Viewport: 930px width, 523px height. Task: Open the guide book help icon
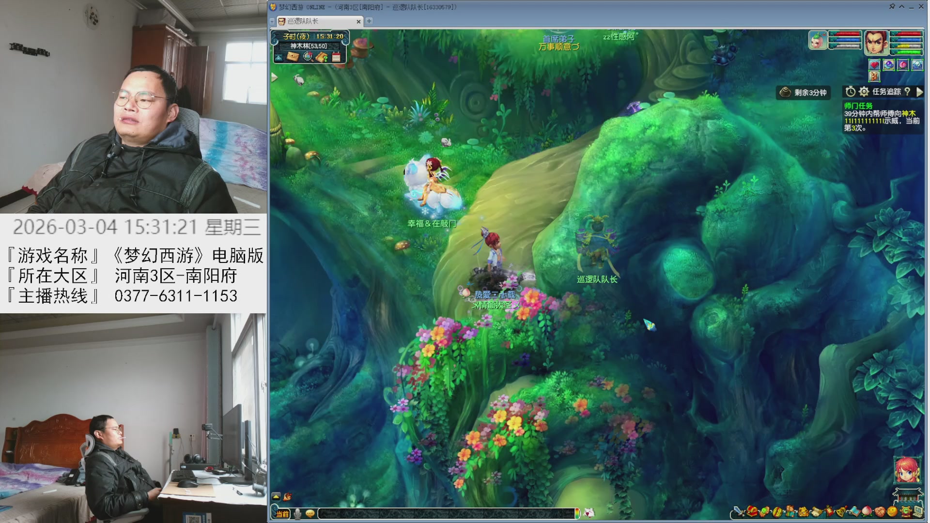coord(322,58)
